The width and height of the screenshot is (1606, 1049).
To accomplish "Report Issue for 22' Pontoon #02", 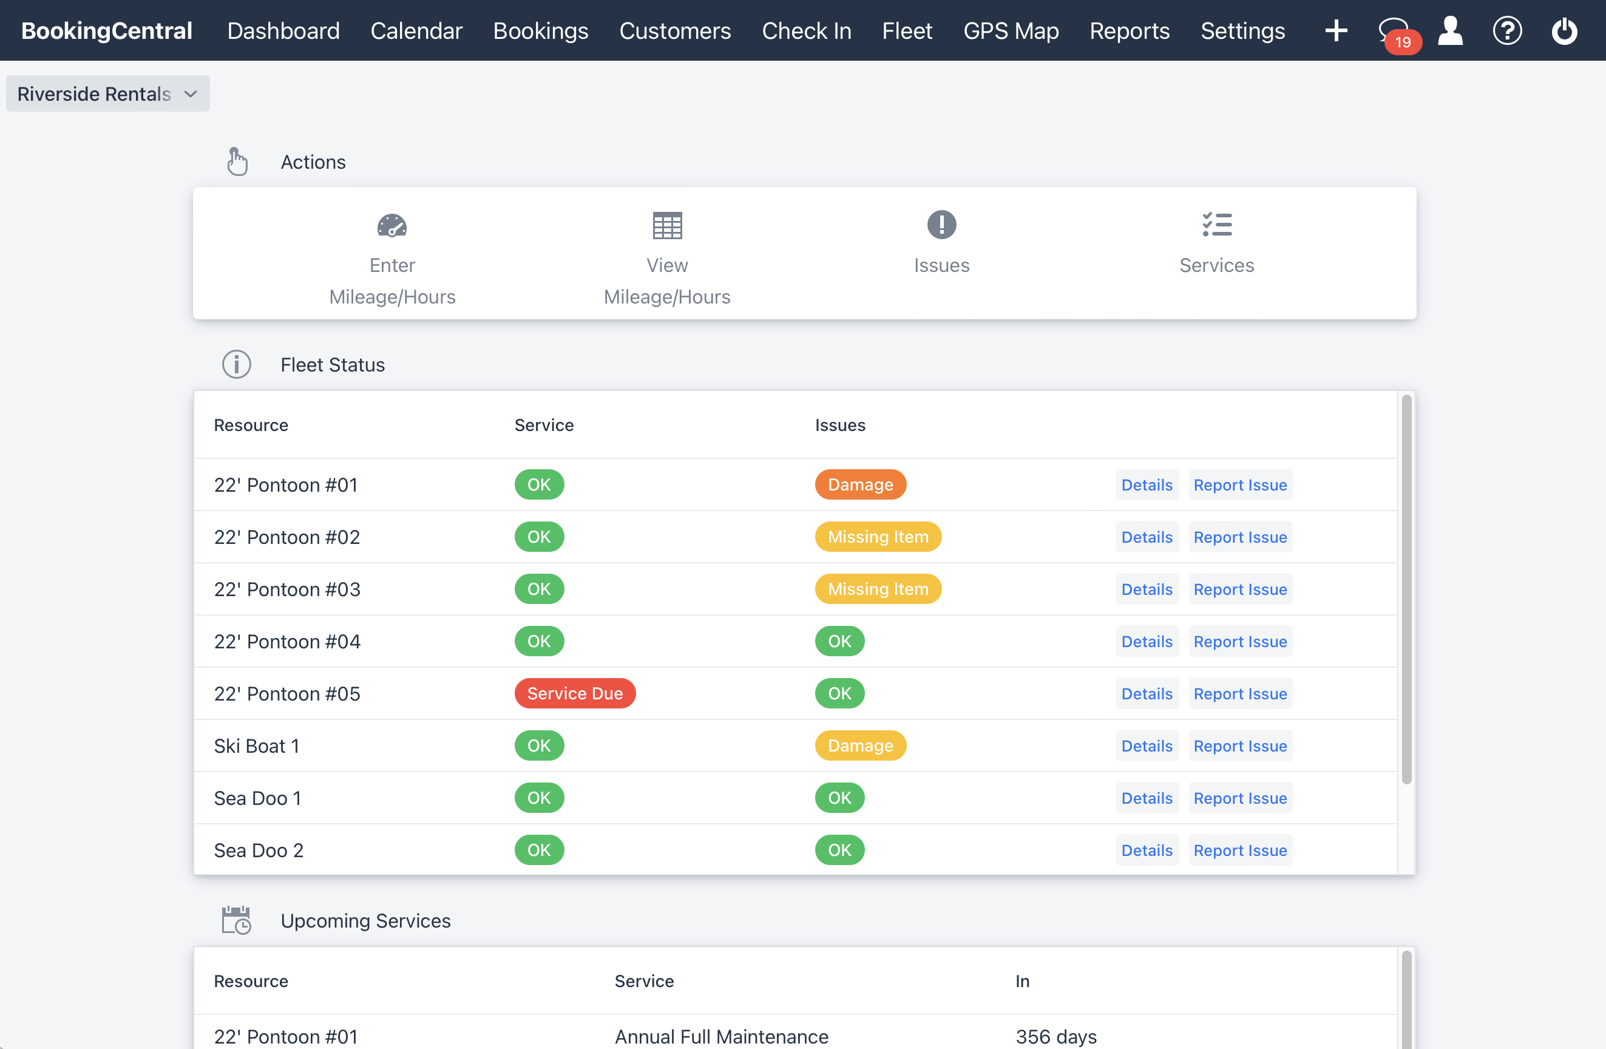I will click(1240, 537).
